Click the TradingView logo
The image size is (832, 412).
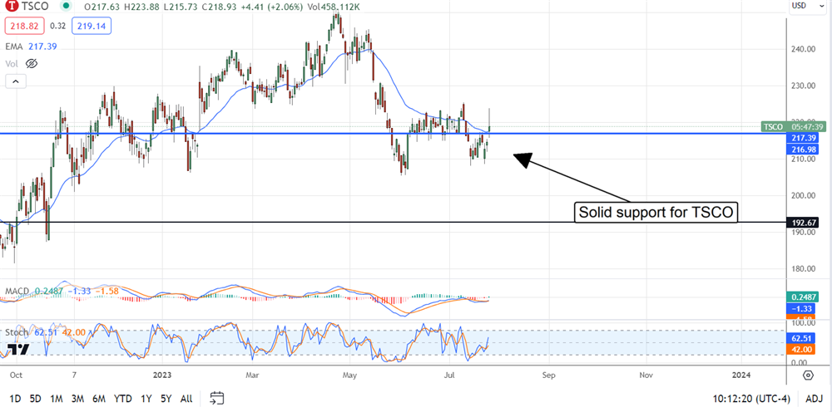(21, 350)
